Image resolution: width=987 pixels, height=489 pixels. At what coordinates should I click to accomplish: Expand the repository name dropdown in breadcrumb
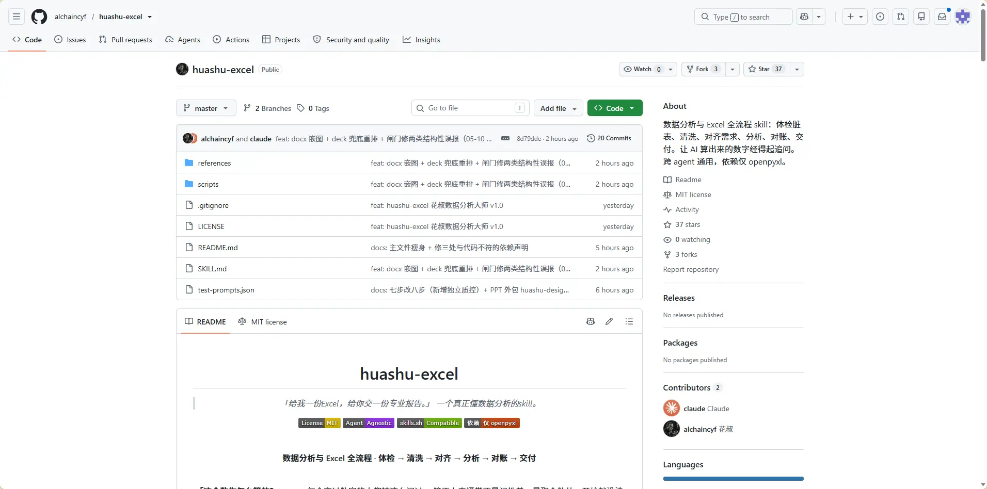click(150, 17)
